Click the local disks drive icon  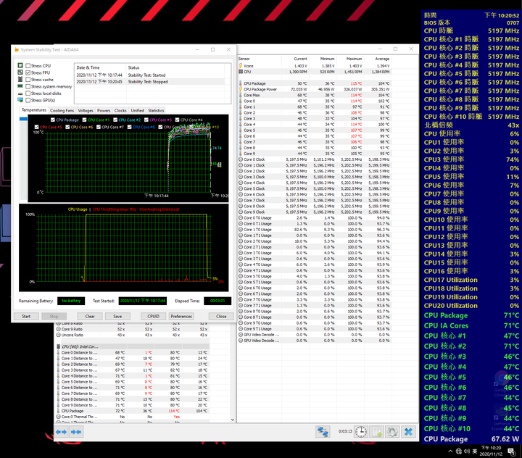click(20, 93)
